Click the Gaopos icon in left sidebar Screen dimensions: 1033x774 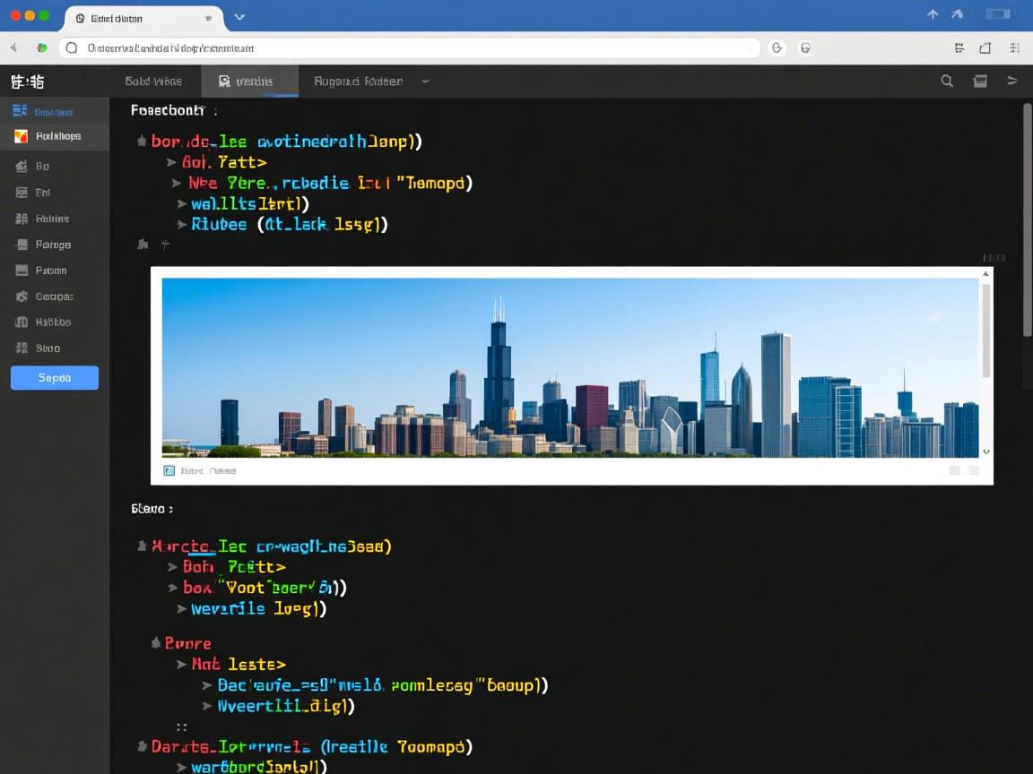pos(22,297)
